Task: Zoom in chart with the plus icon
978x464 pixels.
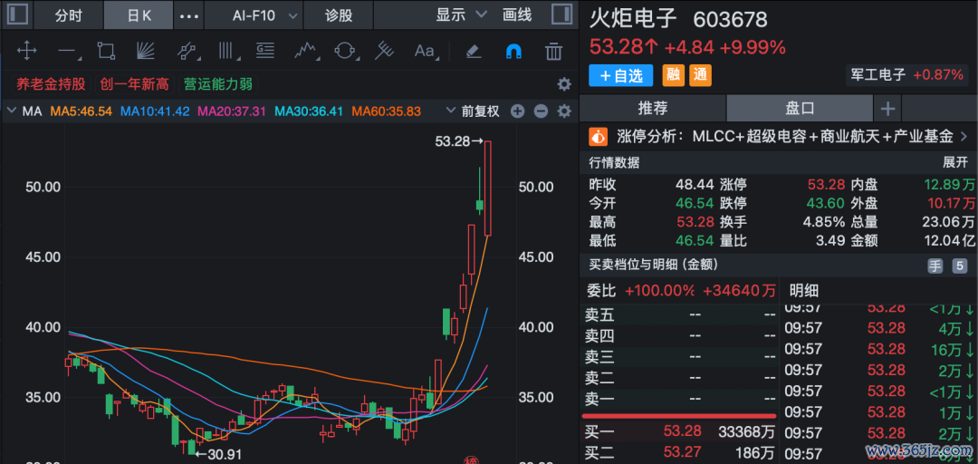Action: point(517,111)
